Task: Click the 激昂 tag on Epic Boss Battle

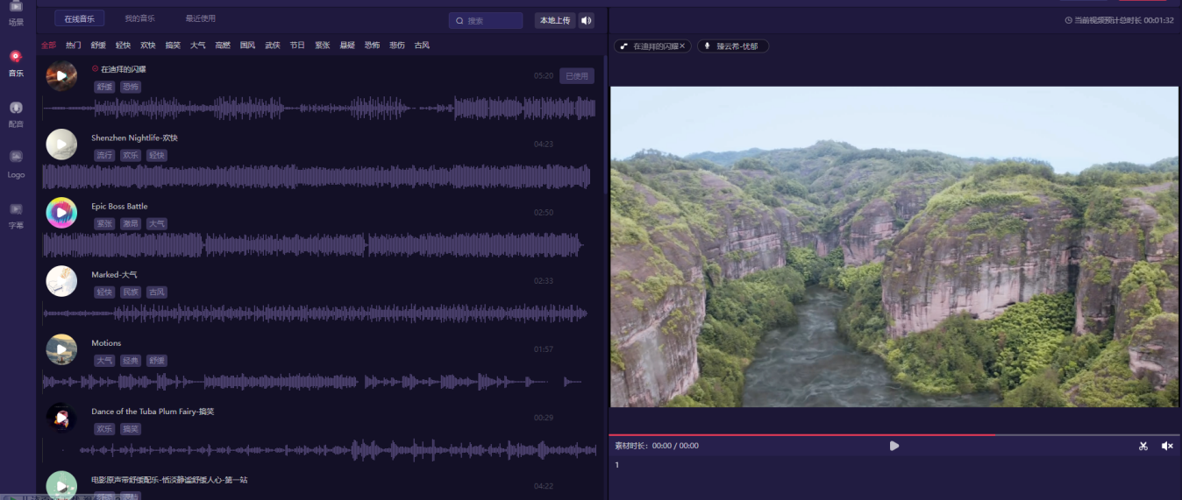Action: [x=131, y=223]
